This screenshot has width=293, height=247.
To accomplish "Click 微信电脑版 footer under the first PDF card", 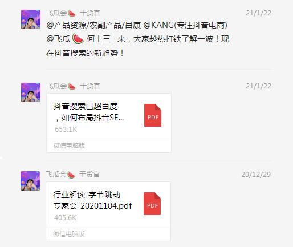I will pos(69,145).
